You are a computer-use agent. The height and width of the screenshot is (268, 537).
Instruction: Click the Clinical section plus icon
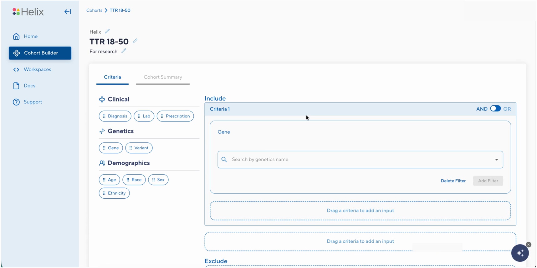point(102,100)
